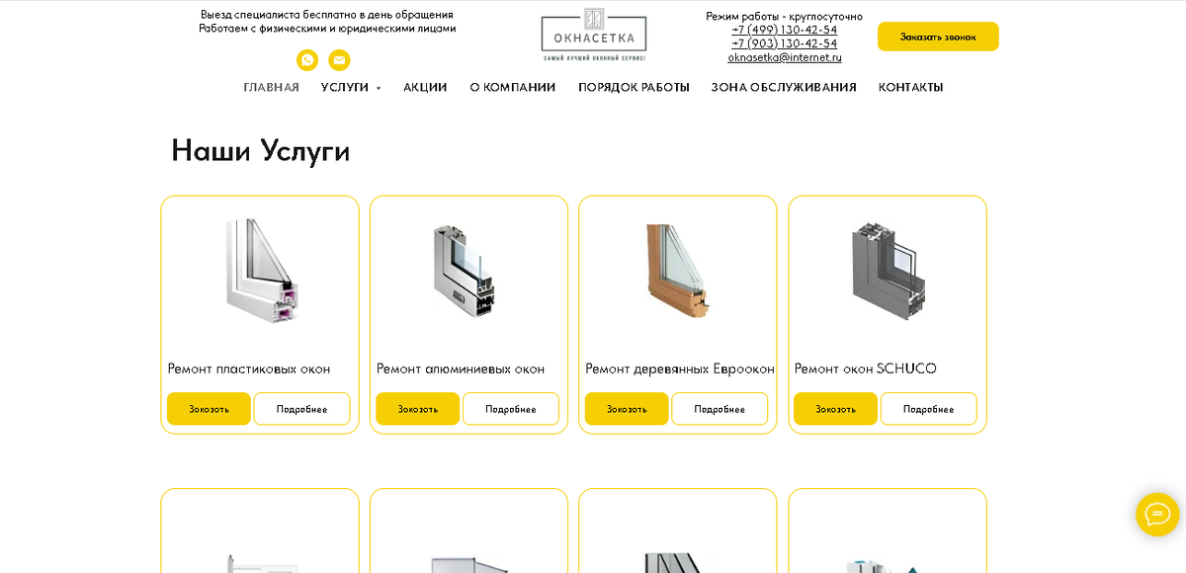Open the live chat bubble widget
This screenshot has width=1186, height=573.
[1157, 515]
